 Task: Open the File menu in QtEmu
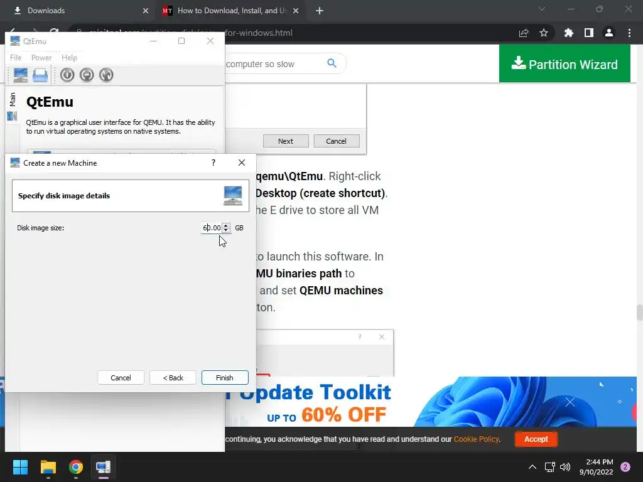[16, 58]
